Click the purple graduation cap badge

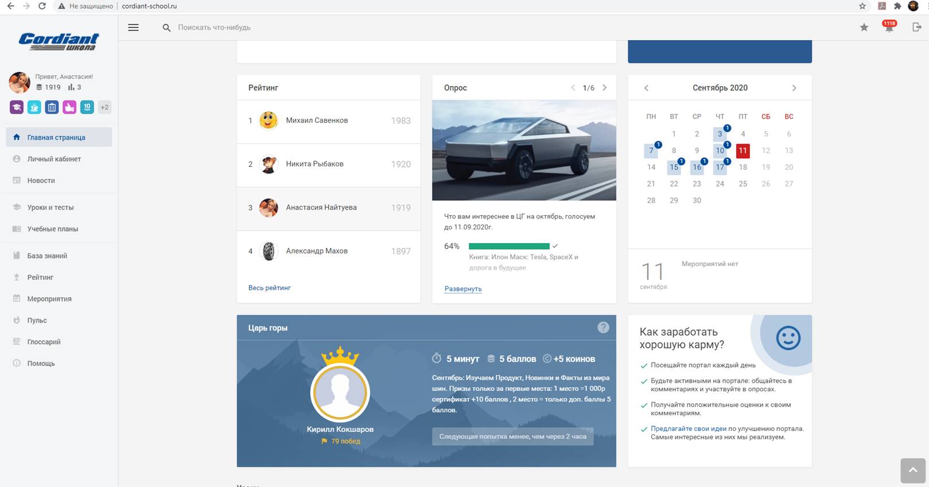(x=17, y=107)
